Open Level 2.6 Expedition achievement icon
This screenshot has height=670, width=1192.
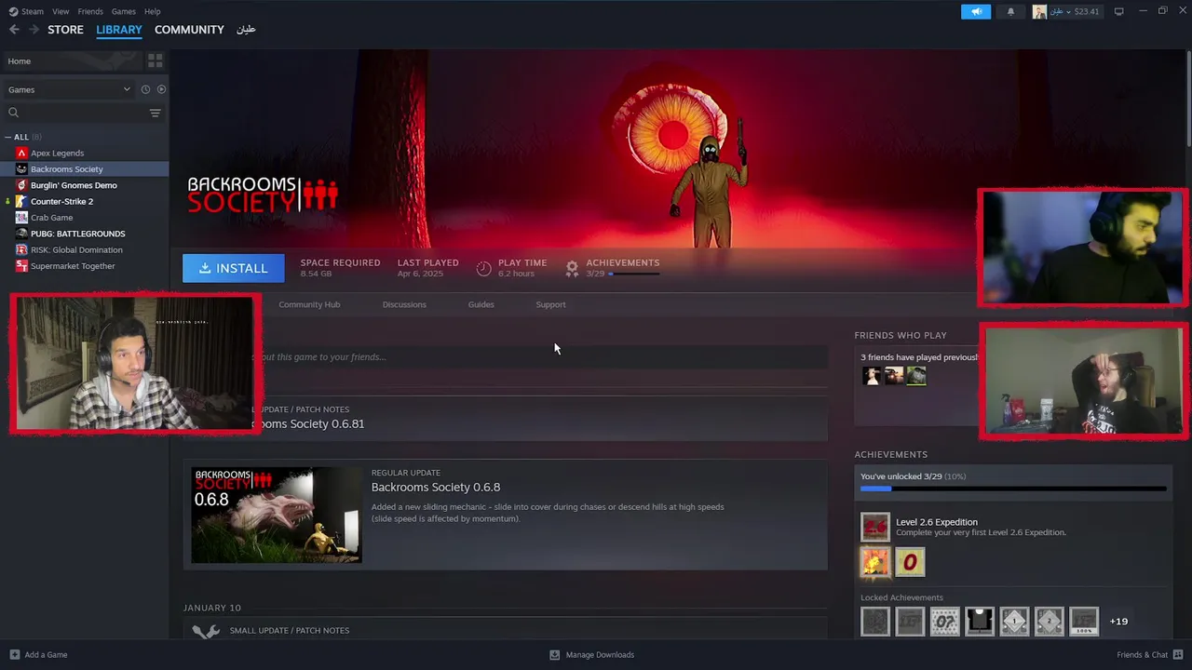click(875, 528)
